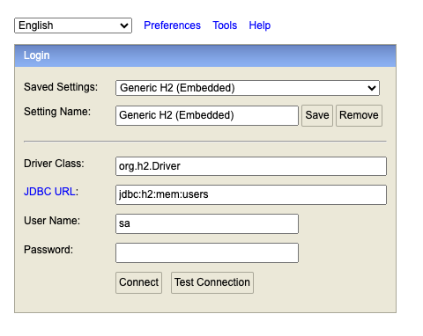Click the JDBC URL input field
This screenshot has height=336, width=423.
(x=251, y=194)
